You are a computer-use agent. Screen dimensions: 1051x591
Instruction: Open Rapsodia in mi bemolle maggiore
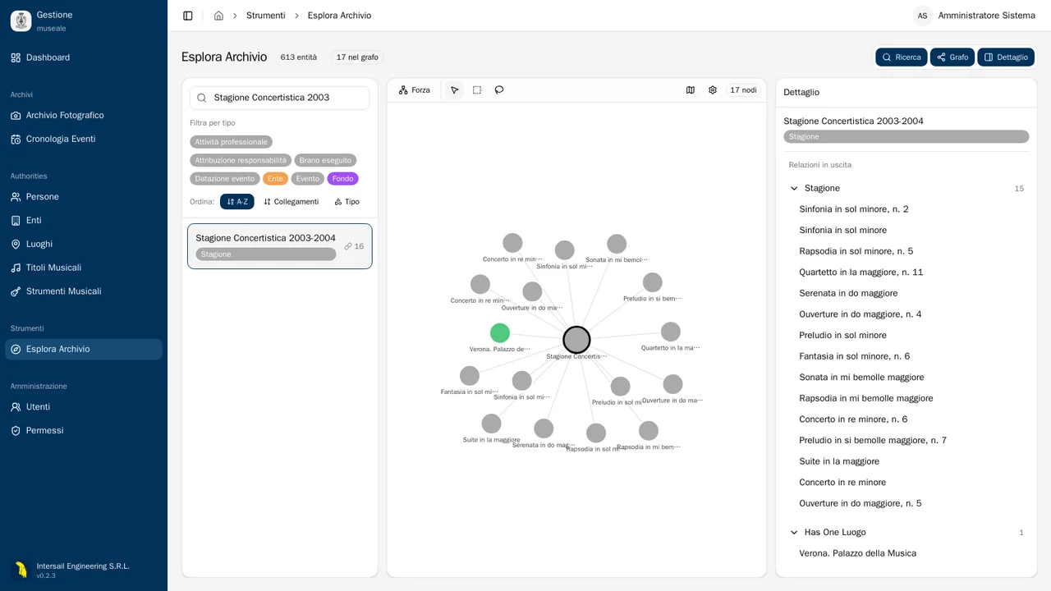point(866,398)
